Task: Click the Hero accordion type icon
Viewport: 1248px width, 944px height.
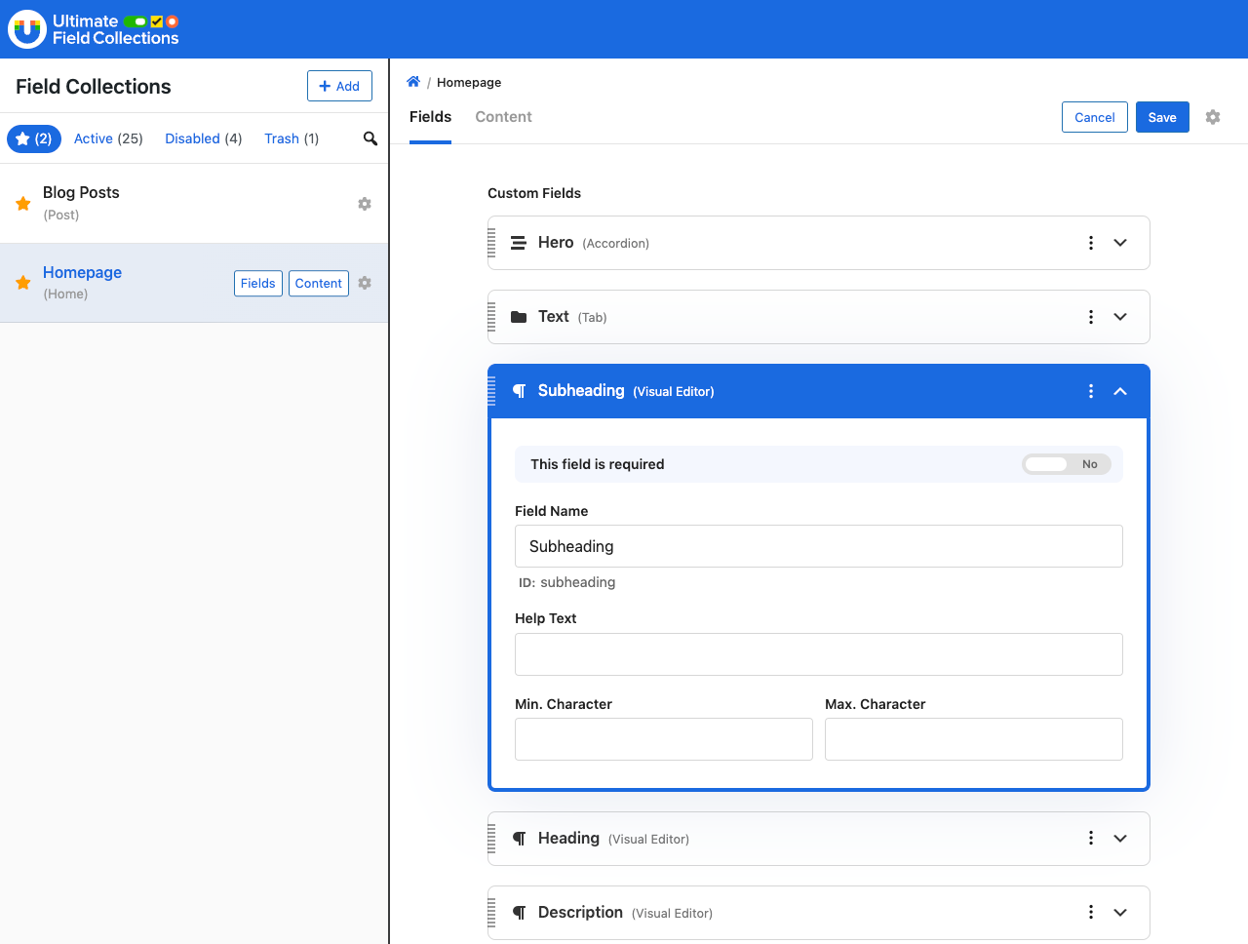Action: [x=519, y=243]
